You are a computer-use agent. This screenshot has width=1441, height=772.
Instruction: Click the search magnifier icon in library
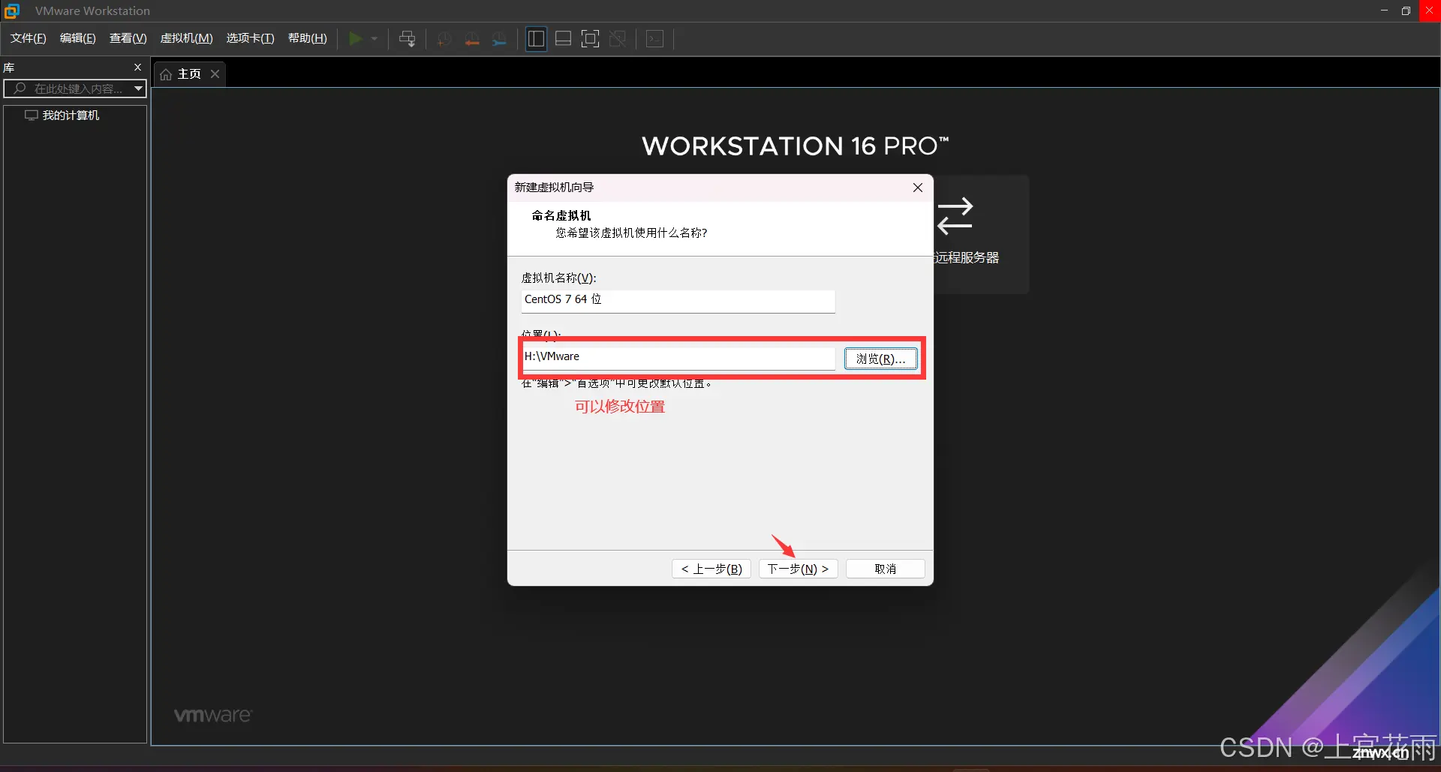point(20,89)
